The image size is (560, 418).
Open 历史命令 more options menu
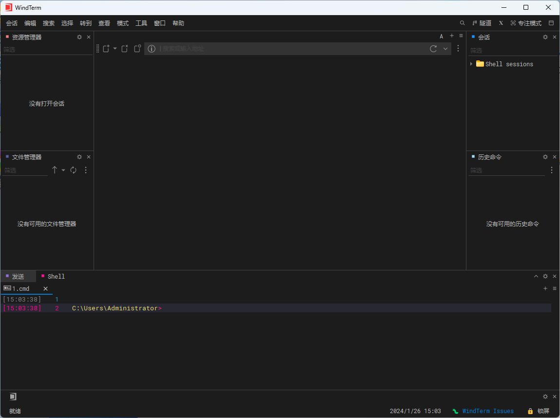552,171
